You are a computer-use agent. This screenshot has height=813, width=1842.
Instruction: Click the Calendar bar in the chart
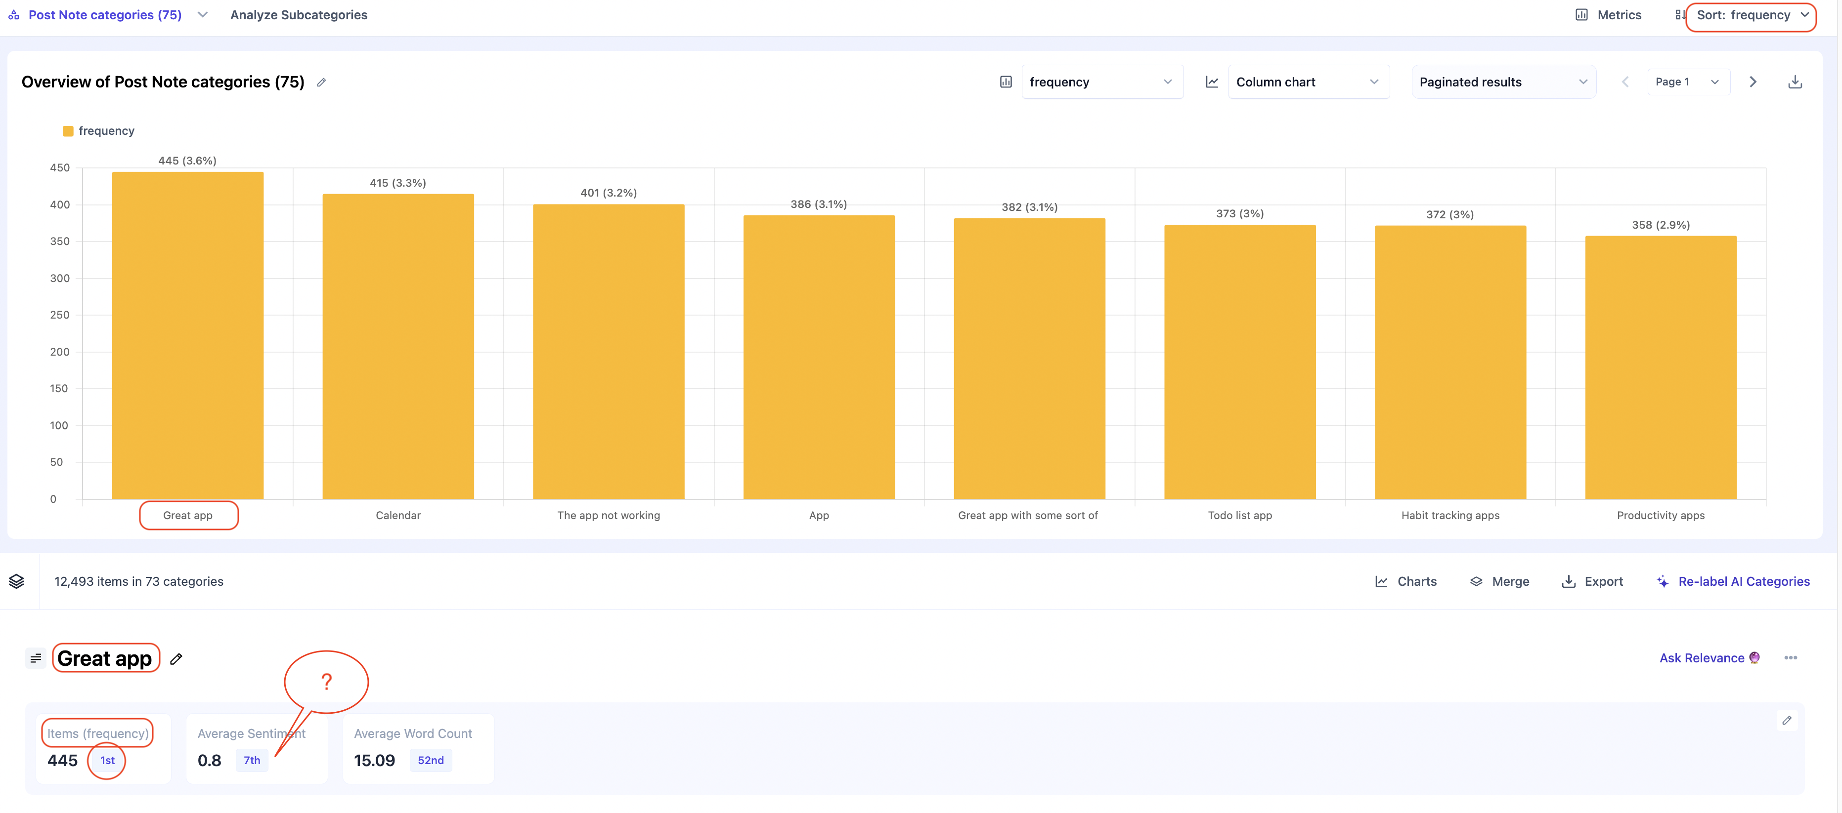(398, 347)
